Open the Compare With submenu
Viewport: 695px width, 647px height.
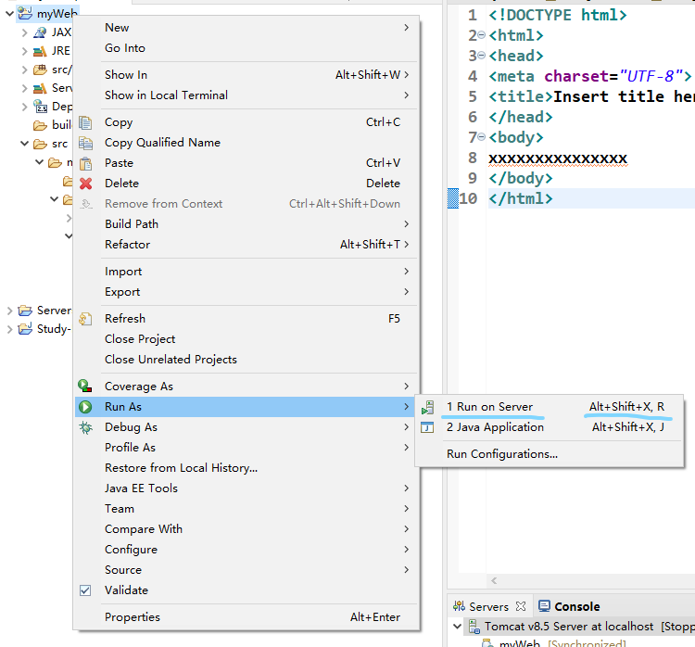246,529
